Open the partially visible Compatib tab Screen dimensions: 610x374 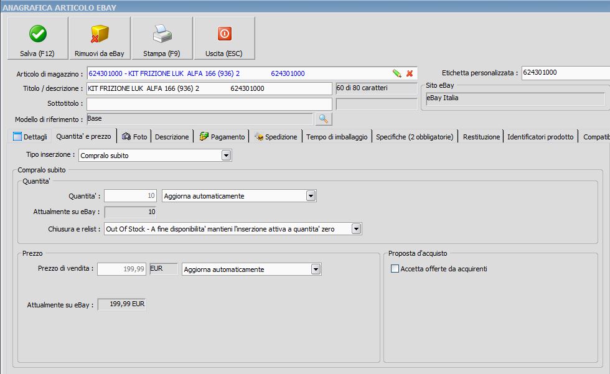pyautogui.click(x=596, y=137)
